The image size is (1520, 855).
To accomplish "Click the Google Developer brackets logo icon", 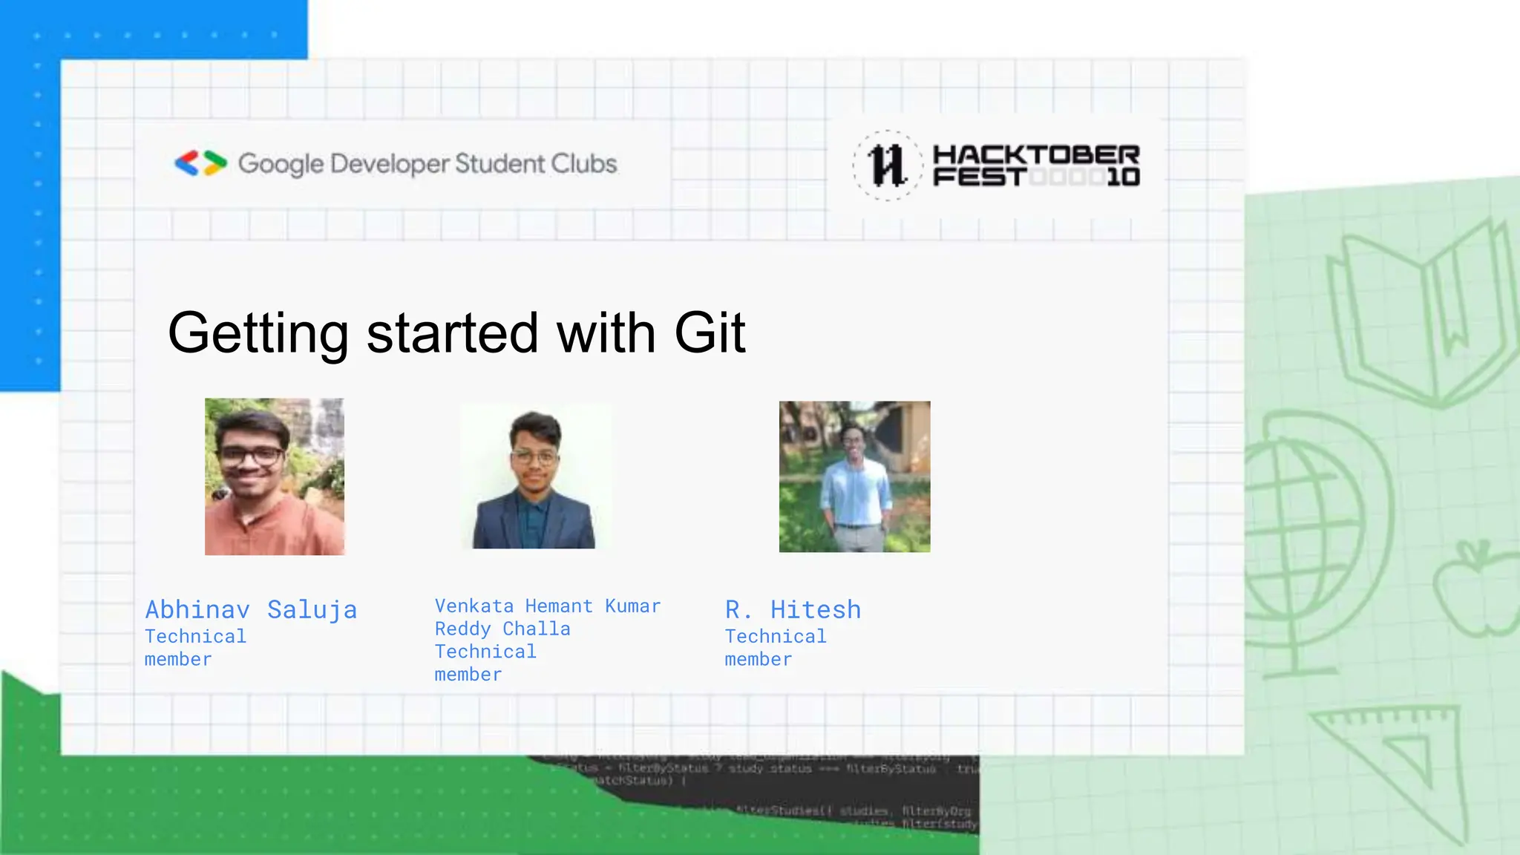I will click(x=200, y=163).
